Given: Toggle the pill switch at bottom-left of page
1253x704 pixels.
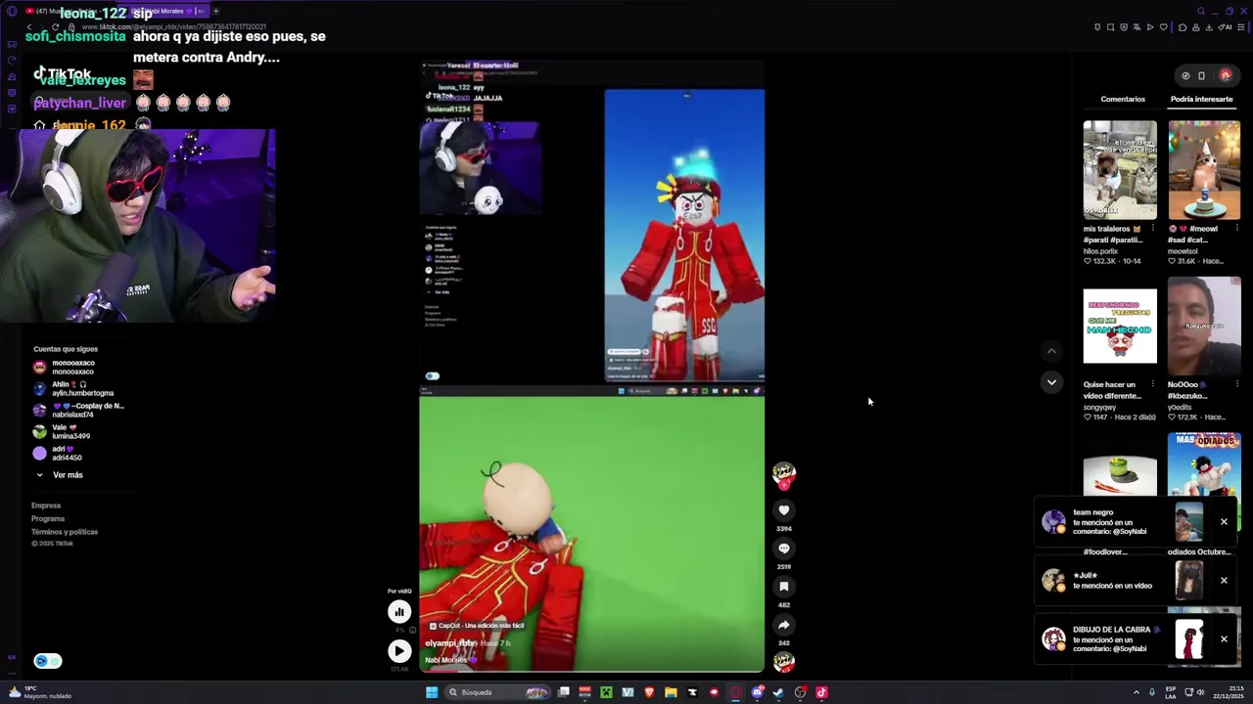Looking at the screenshot, I should point(48,661).
